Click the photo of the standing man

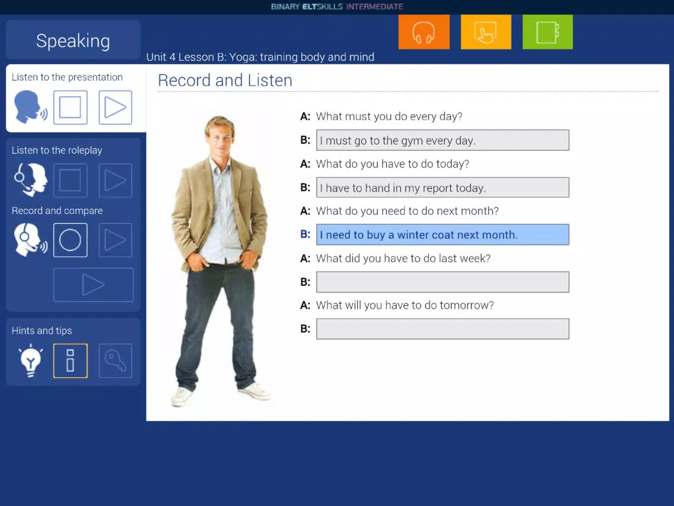(221, 261)
